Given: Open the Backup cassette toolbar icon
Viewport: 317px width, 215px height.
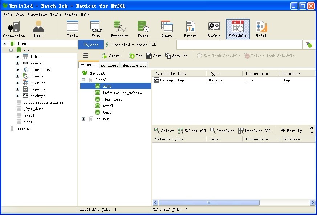Looking at the screenshot, I should (214, 29).
